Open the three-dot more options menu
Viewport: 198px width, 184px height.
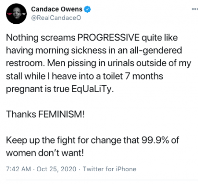195,9
